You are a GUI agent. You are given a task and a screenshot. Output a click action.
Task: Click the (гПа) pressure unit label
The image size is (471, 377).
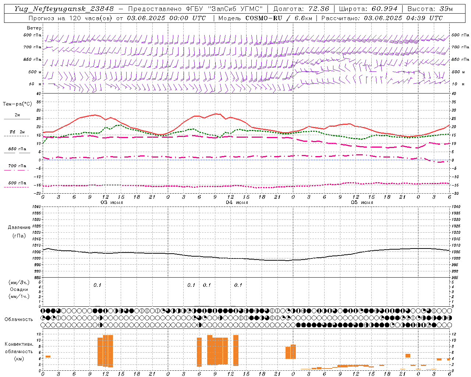click(x=19, y=236)
